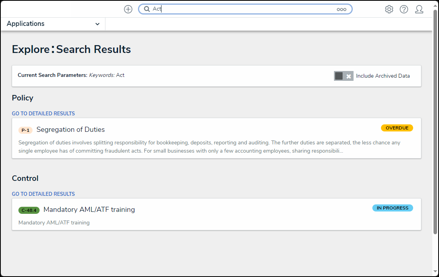Click the OVERDUE status label
The width and height of the screenshot is (439, 277).
pyautogui.click(x=397, y=128)
